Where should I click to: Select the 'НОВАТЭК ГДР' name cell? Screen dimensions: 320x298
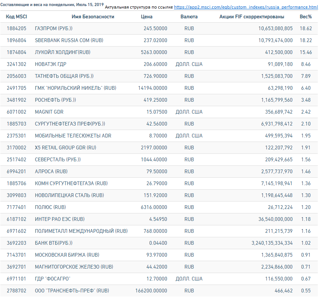pyautogui.click(x=51, y=64)
